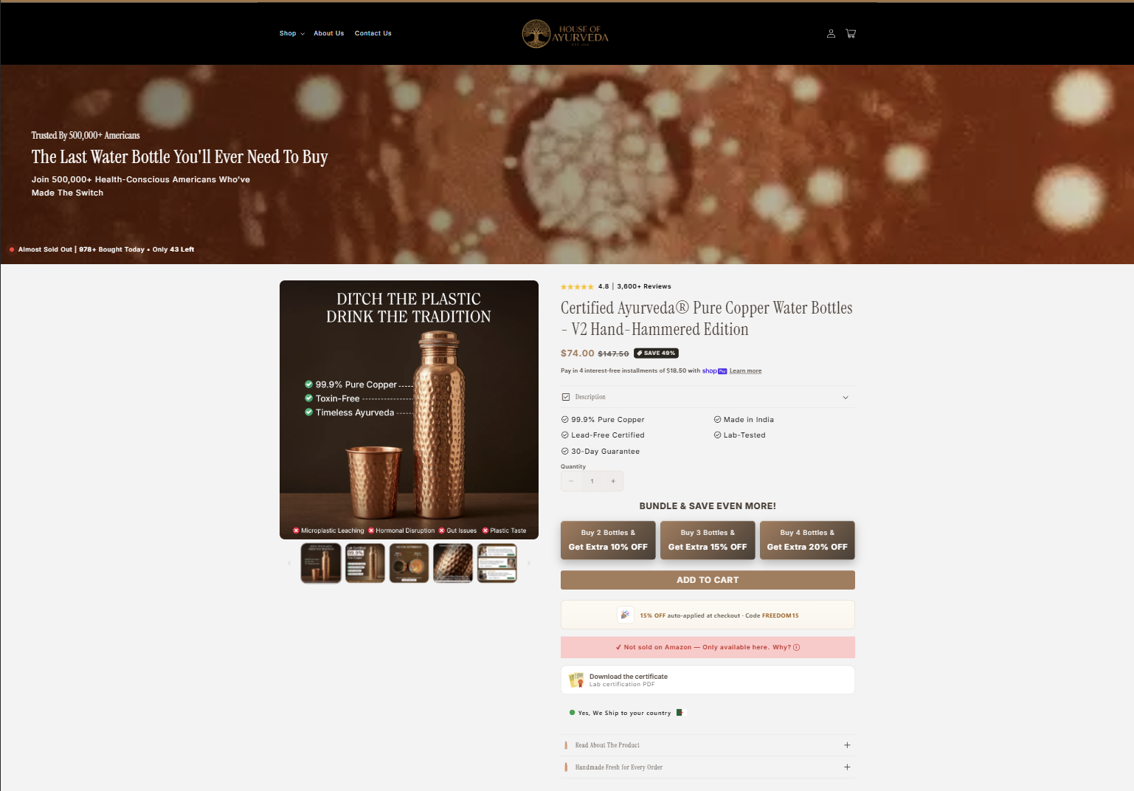Decrease quantity with the minus button
Viewport: 1134px width, 791px height.
pyautogui.click(x=571, y=481)
